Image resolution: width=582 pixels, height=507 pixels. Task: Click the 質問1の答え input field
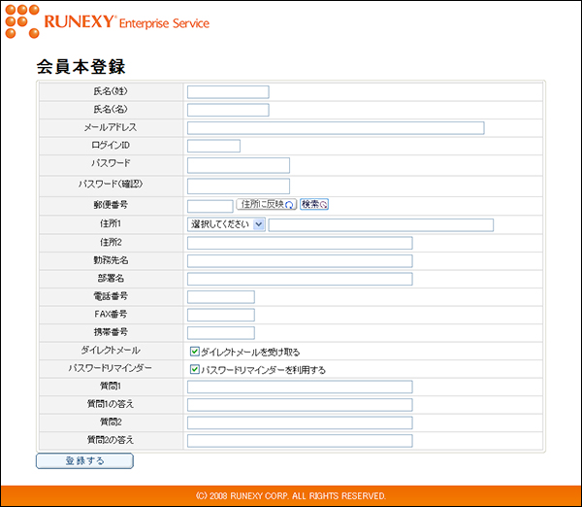(300, 405)
